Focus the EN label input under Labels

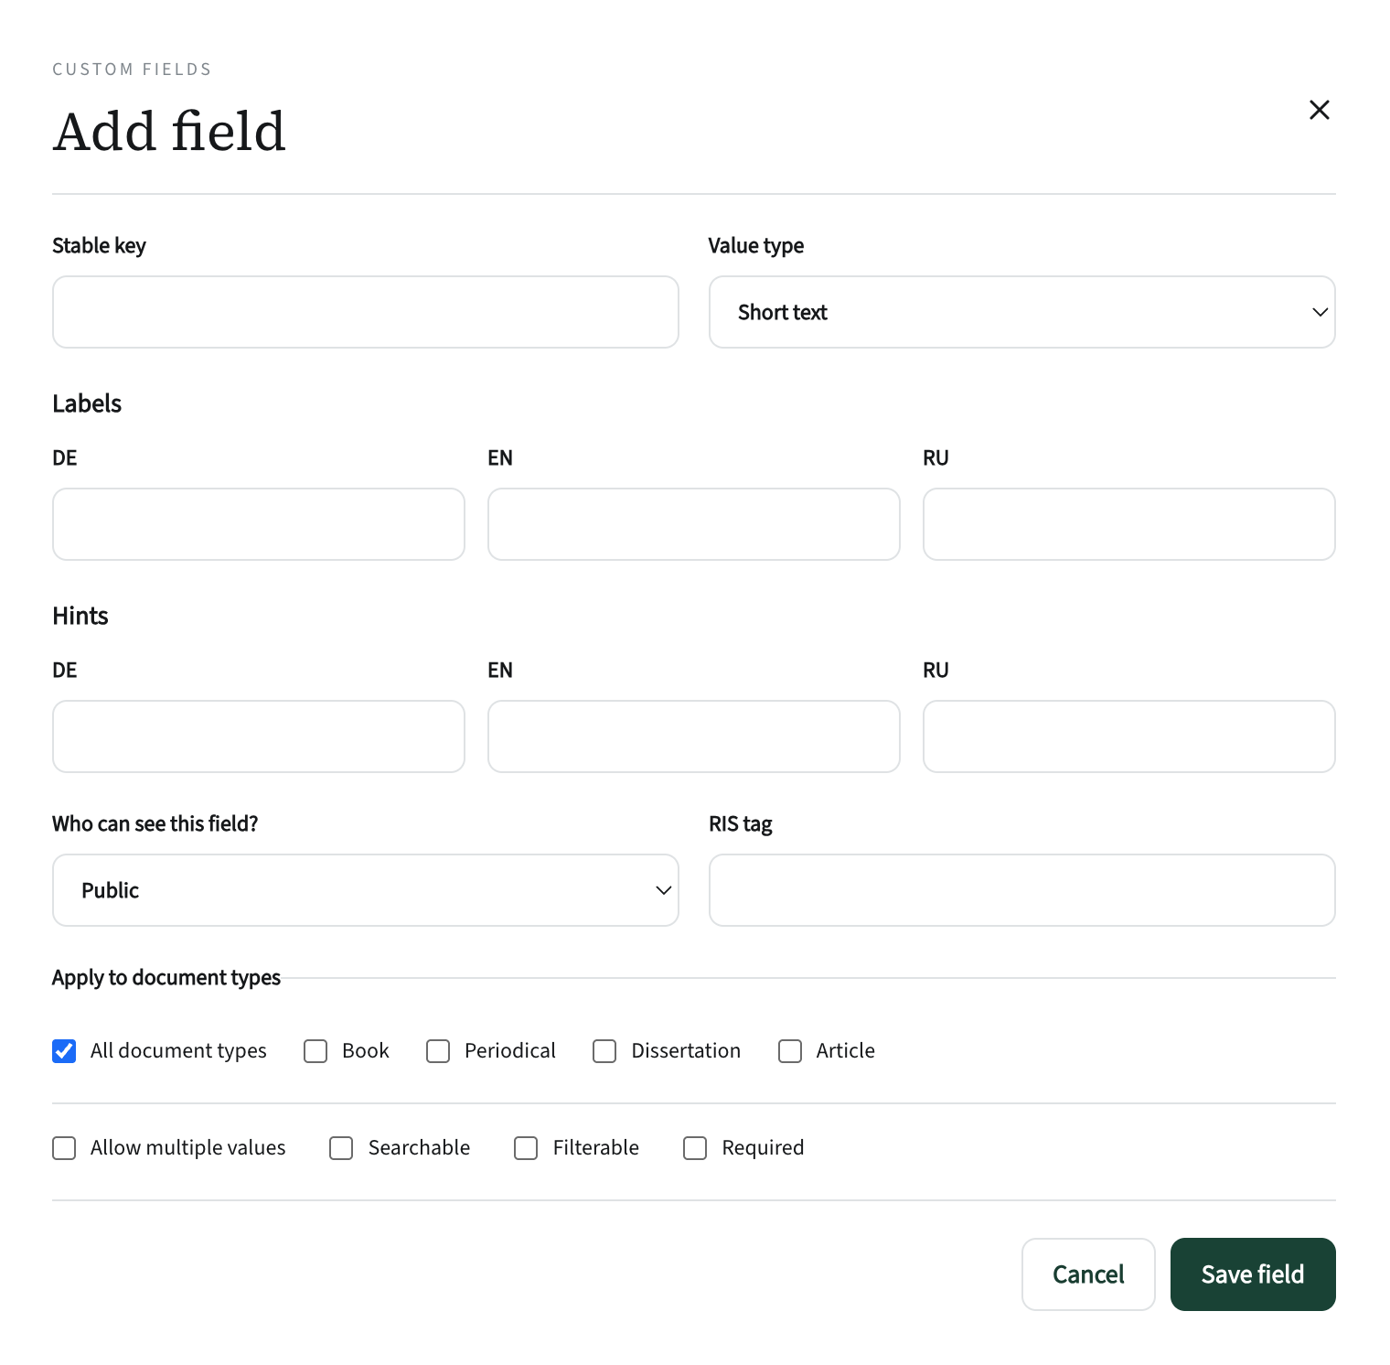point(694,524)
